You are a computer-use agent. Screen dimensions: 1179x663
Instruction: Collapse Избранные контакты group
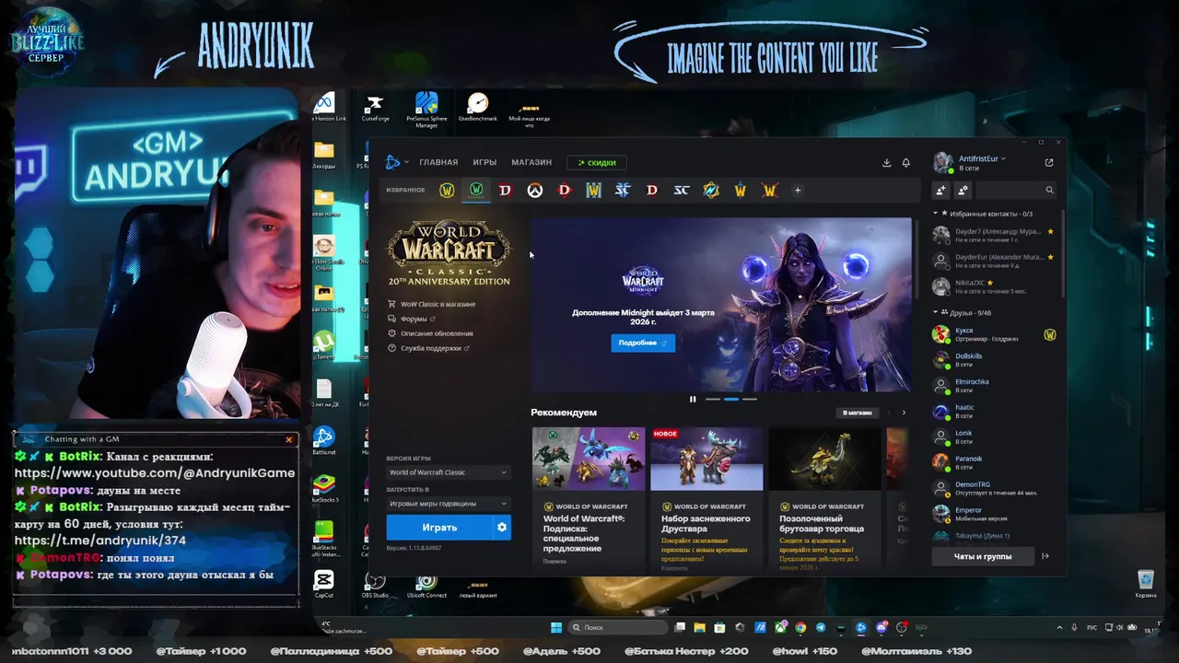(x=982, y=214)
